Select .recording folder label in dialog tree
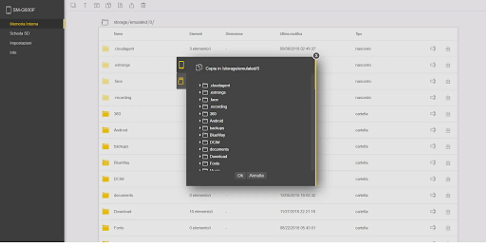The width and height of the screenshot is (486, 243). (x=218, y=107)
